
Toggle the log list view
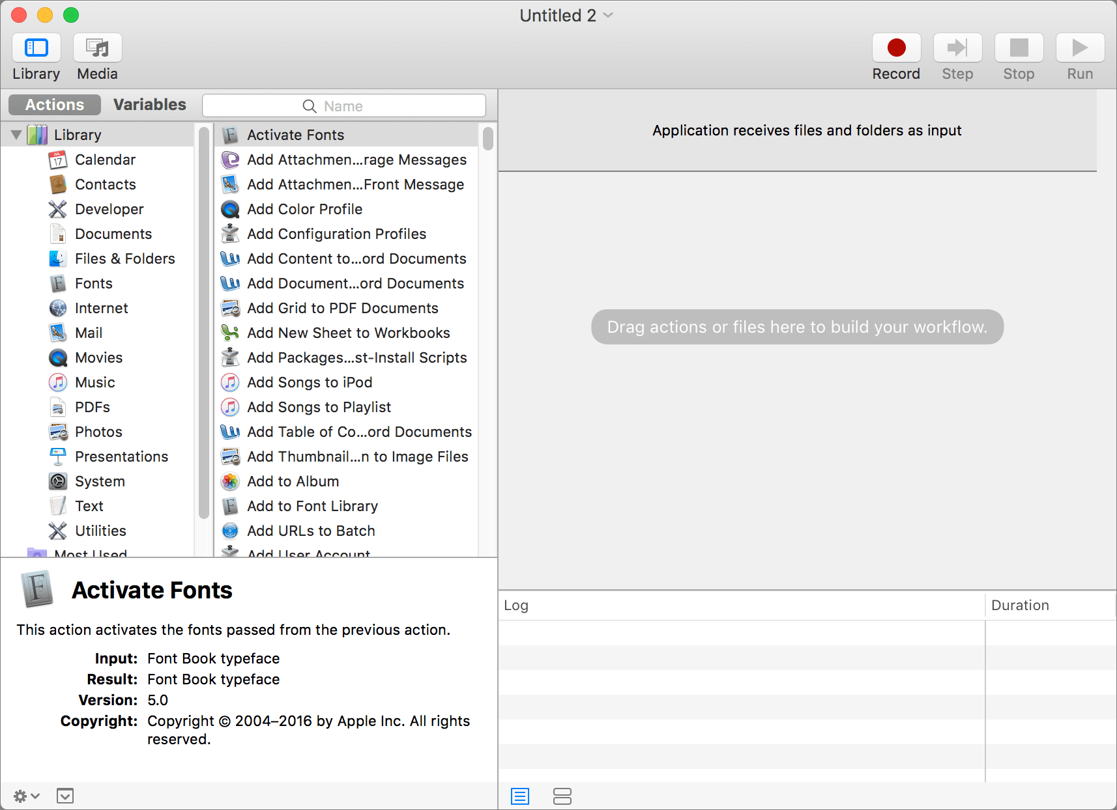(x=519, y=796)
